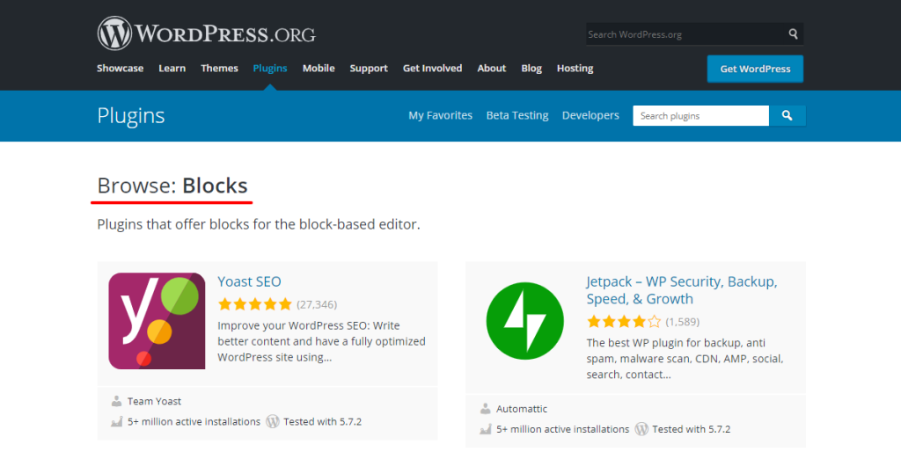
Task: Click Yoast SEO description text
Action: click(322, 341)
